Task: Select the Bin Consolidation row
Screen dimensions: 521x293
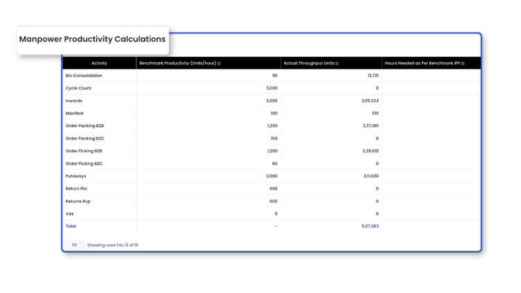Action: click(x=84, y=76)
